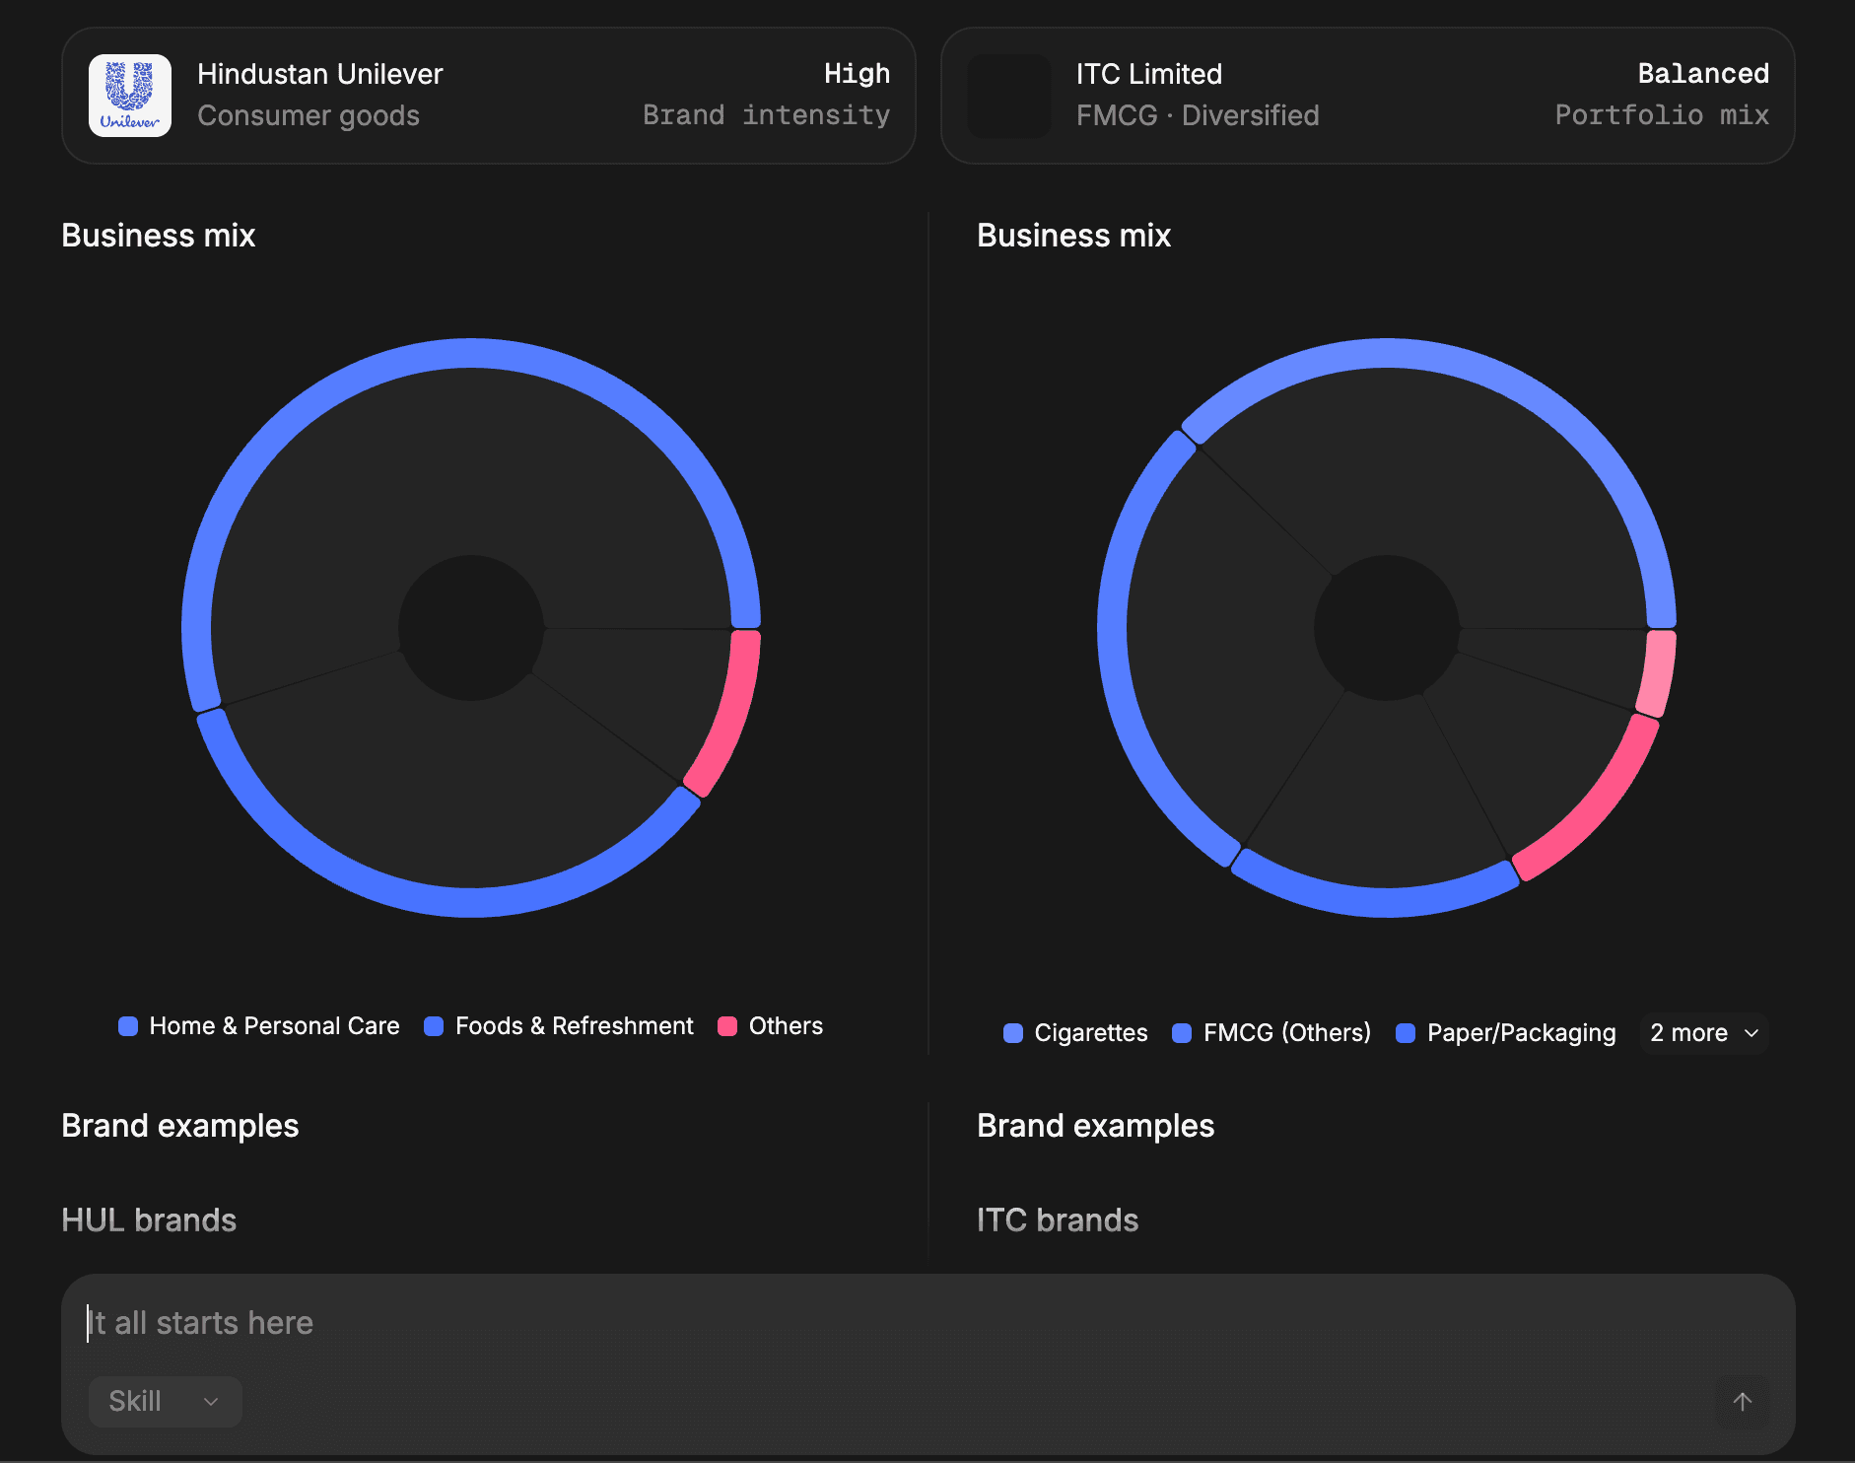
Task: Toggle the Others legend item
Action: [771, 1026]
